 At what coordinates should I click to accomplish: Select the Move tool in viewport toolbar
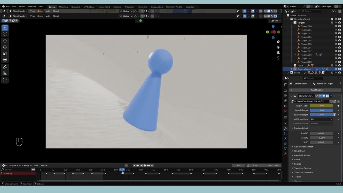pyautogui.click(x=5, y=40)
